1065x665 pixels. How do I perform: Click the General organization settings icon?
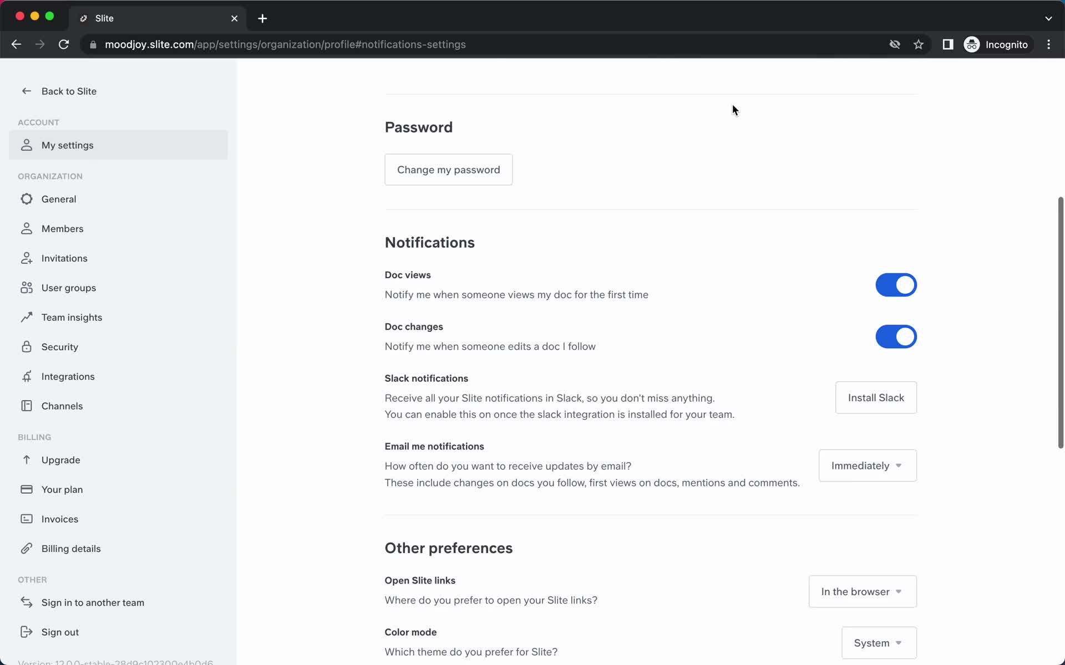(26, 198)
